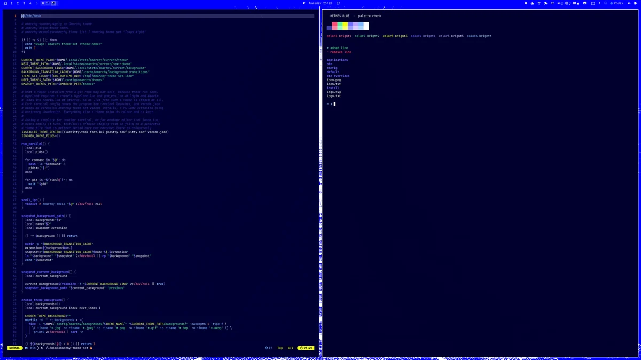Viewport: 641px width, 360px height.
Task: Click etc-overrides in terminal listing
Action: pyautogui.click(x=338, y=76)
